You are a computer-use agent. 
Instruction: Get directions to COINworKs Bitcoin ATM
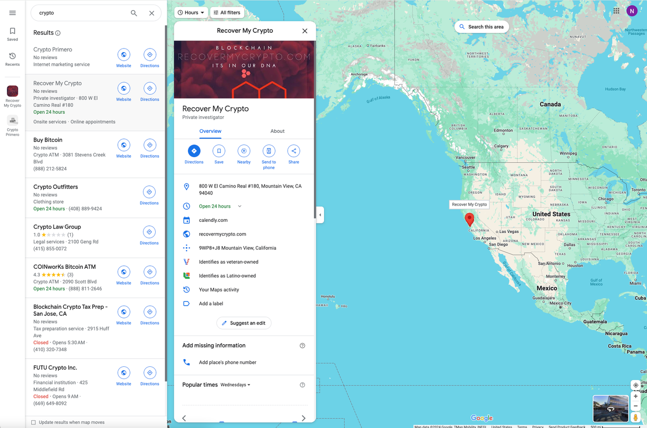pos(150,275)
